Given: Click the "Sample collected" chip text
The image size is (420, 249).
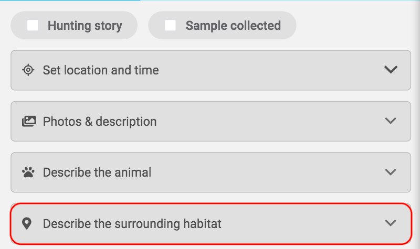Looking at the screenshot, I should pyautogui.click(x=233, y=25).
